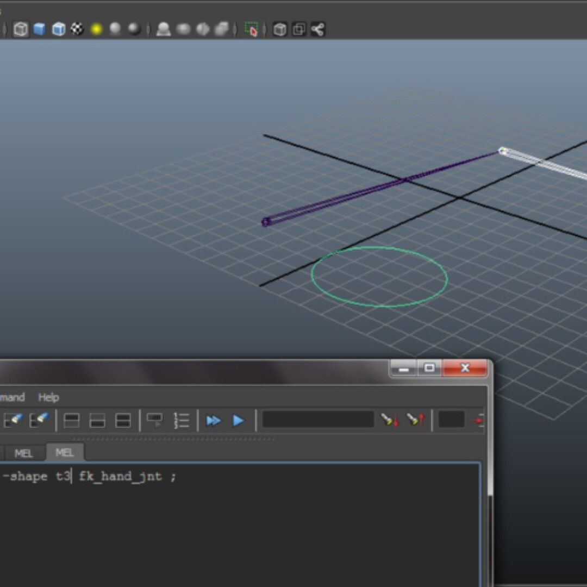Toggle textured display checker icon
The height and width of the screenshot is (587, 587).
tap(77, 29)
